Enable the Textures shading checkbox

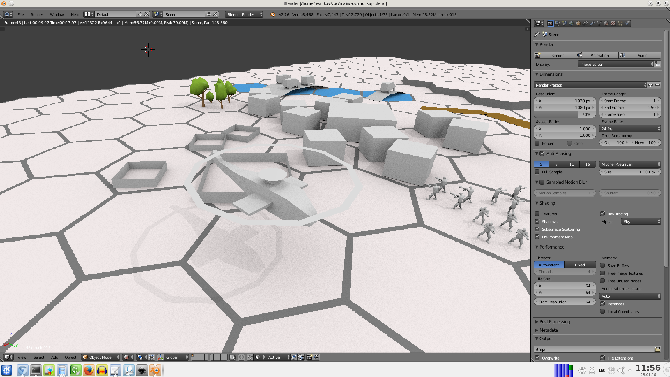[x=537, y=214]
